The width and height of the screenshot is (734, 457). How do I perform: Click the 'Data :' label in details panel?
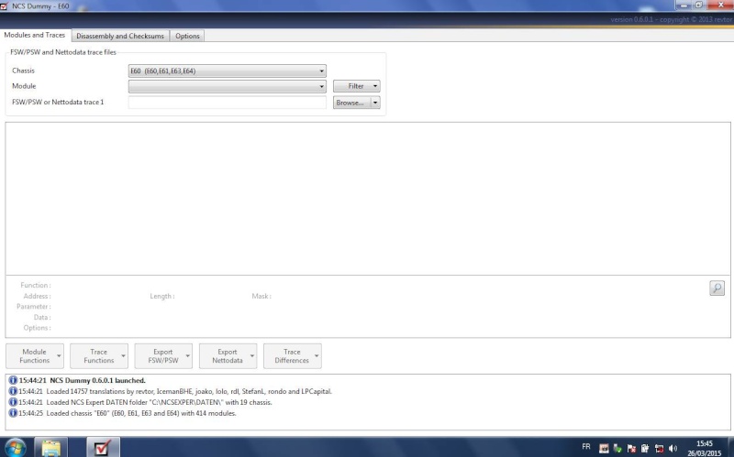pyautogui.click(x=42, y=317)
